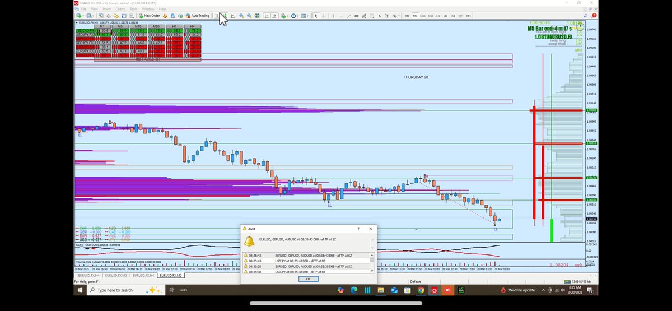Image resolution: width=672 pixels, height=311 pixels.
Task: Switch chart to H4 timeframe
Action: click(445, 16)
